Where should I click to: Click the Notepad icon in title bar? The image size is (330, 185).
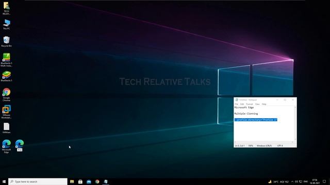[x=237, y=100]
